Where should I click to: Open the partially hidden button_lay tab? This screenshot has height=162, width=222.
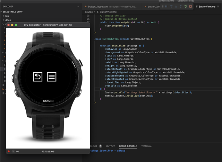pyautogui.click(x=152, y=7)
